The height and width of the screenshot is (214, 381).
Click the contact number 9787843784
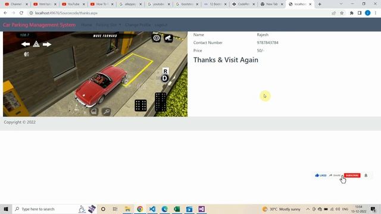click(x=267, y=42)
